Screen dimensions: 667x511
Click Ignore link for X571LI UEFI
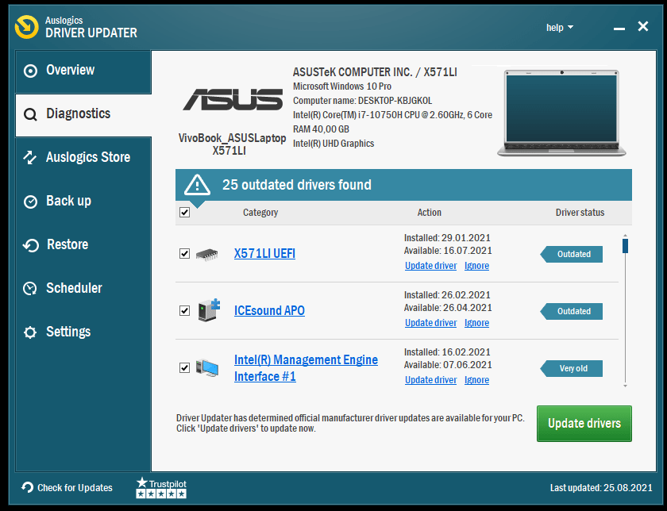(x=476, y=266)
